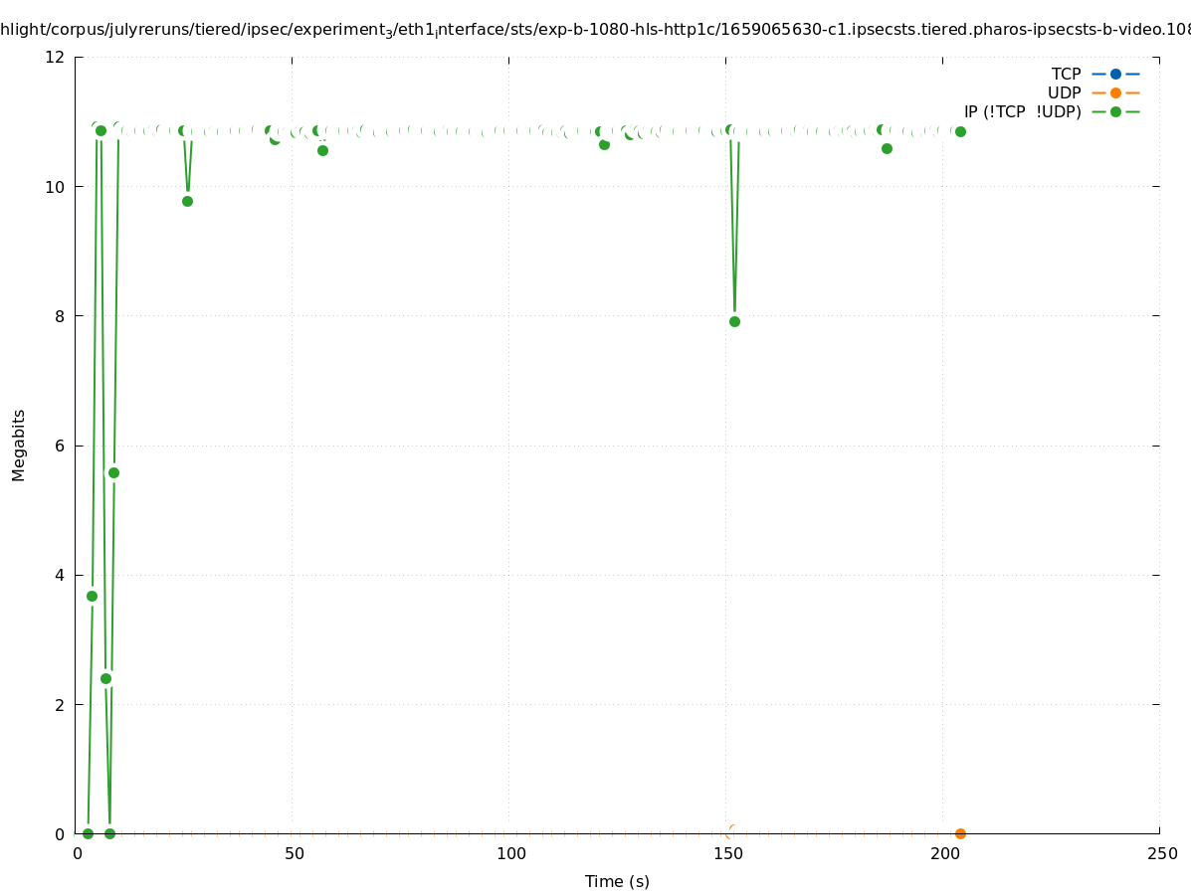1191x895 pixels.
Task: Click the Time (s) x-axis label
Action: pyautogui.click(x=617, y=881)
